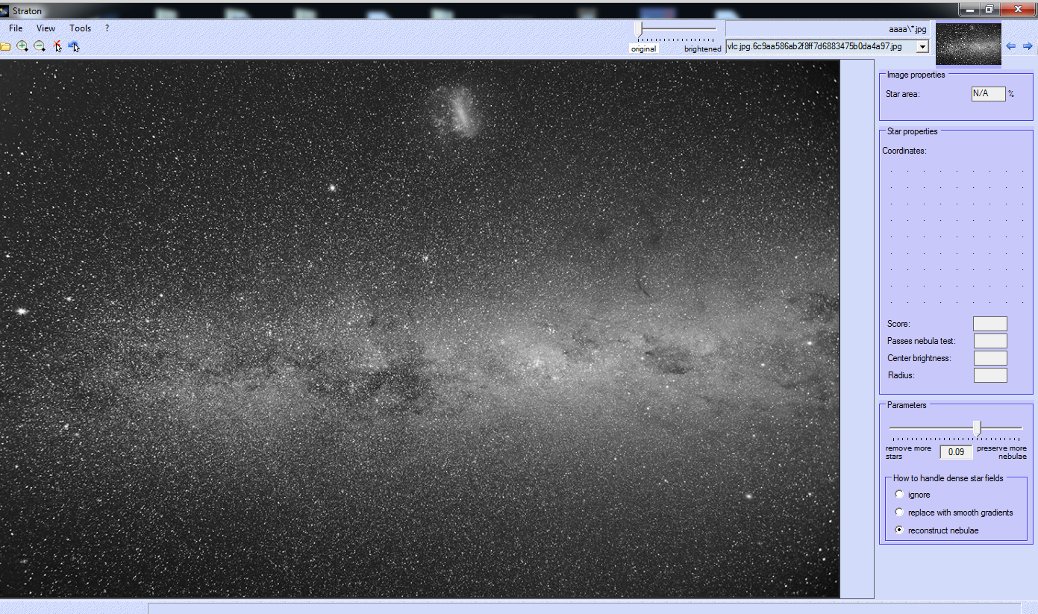Open the File menu

[16, 28]
